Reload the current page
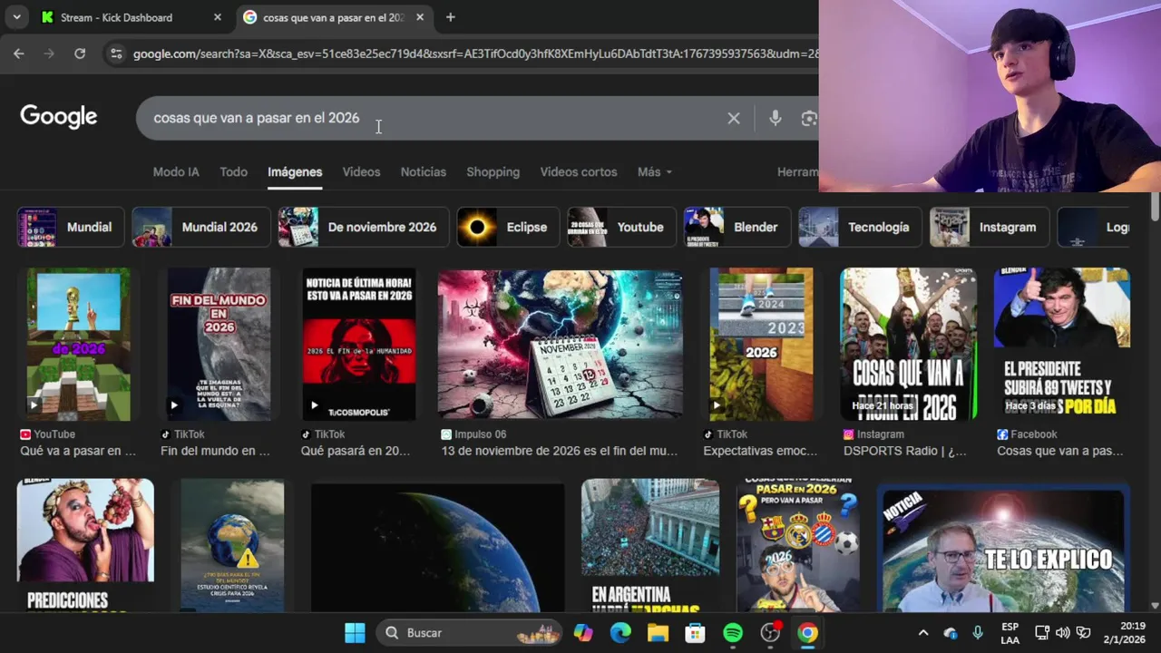 coord(80,54)
